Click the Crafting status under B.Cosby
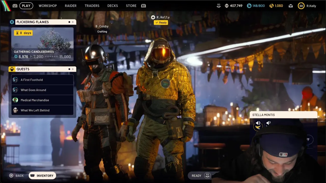The image size is (326, 183). point(102,32)
